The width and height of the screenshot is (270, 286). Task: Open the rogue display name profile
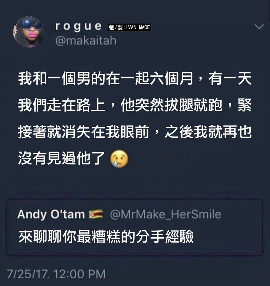click(x=78, y=27)
